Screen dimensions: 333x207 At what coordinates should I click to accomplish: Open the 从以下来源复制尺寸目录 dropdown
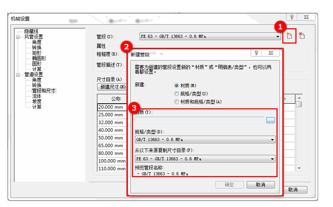[x=273, y=159]
